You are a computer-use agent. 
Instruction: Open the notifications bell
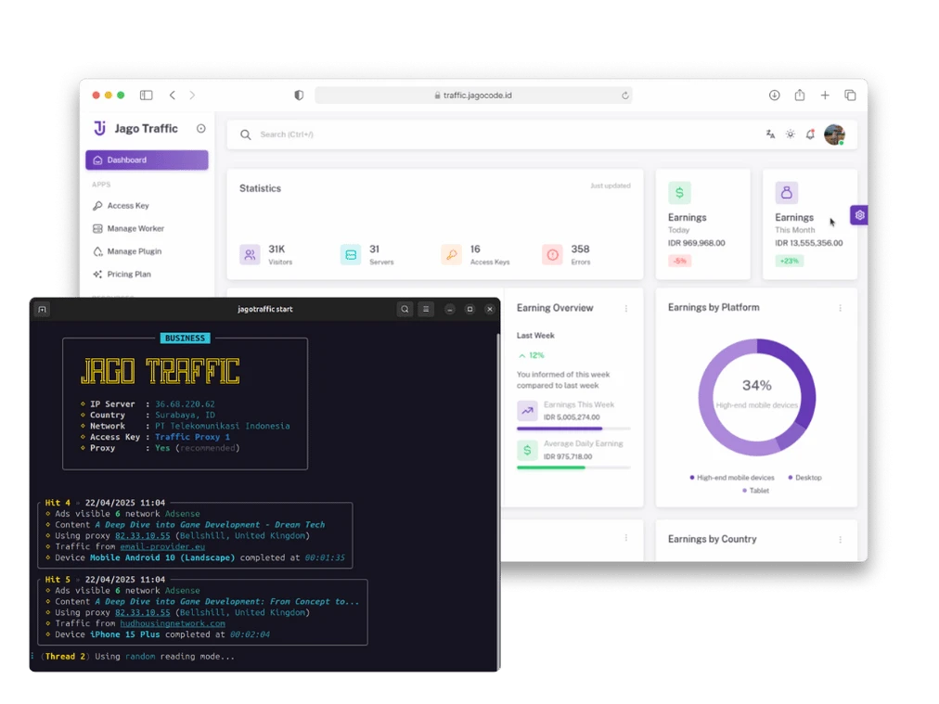[811, 134]
